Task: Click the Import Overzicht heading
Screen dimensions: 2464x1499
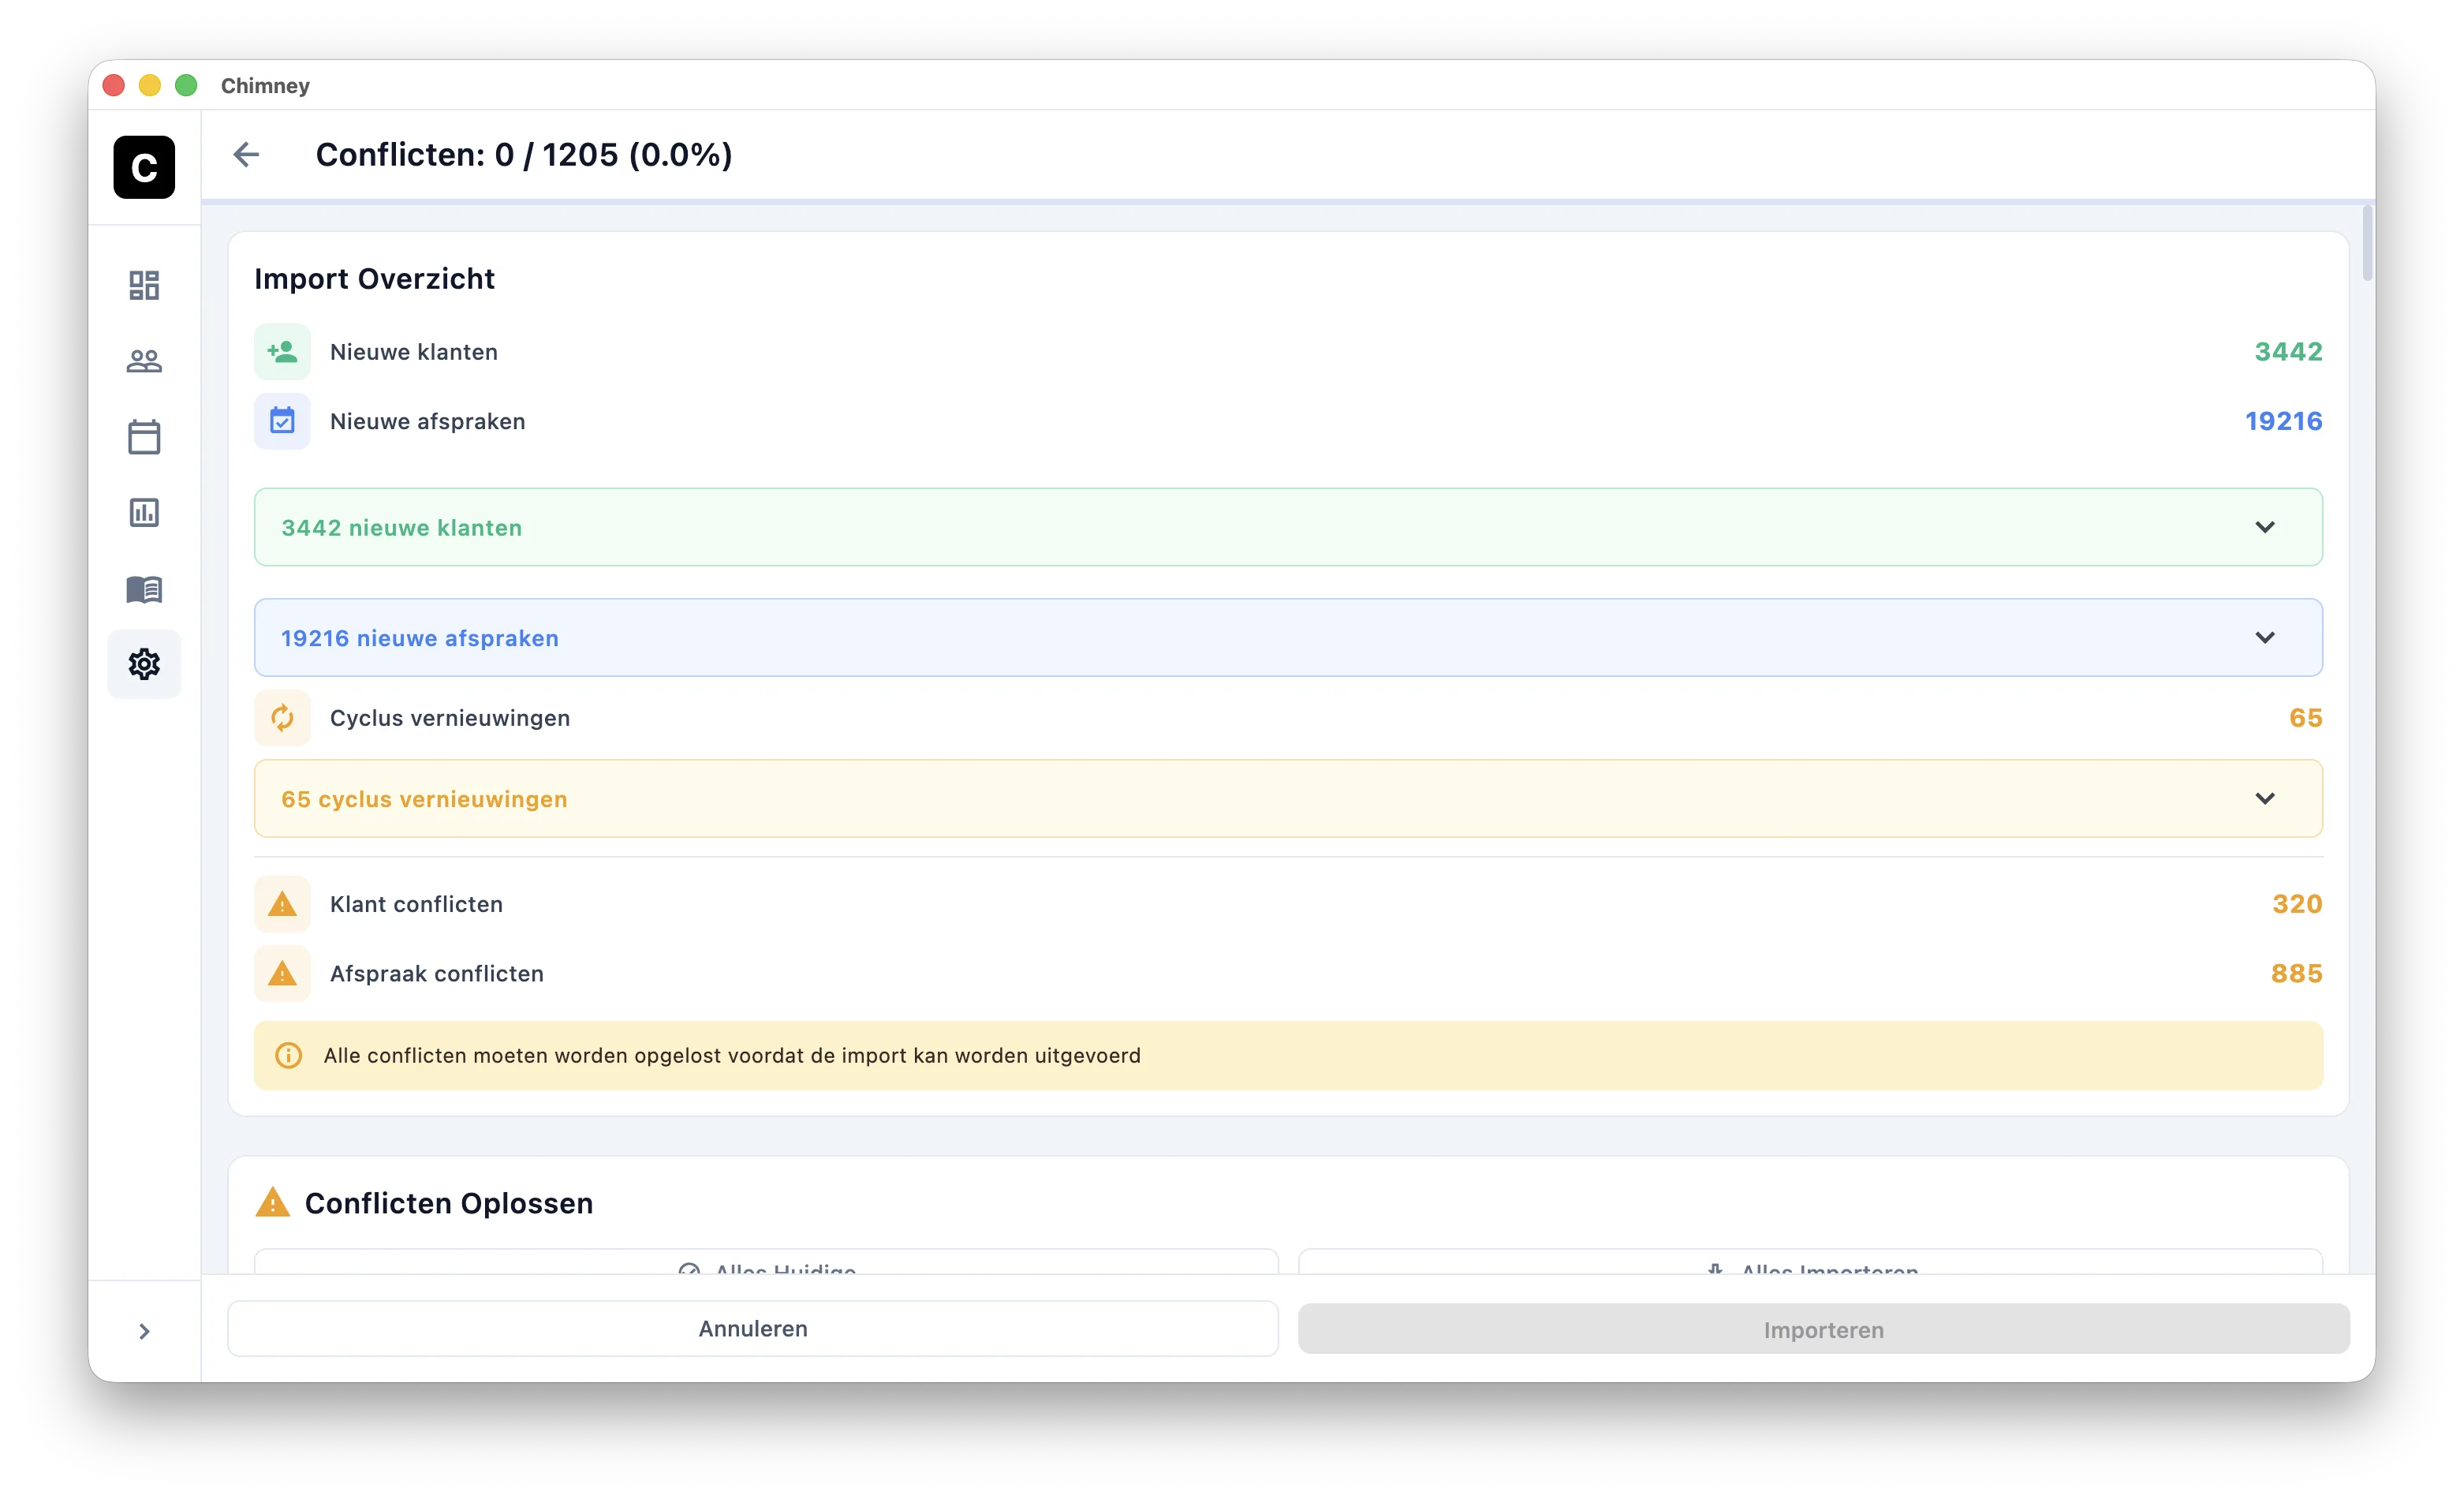Action: click(374, 279)
